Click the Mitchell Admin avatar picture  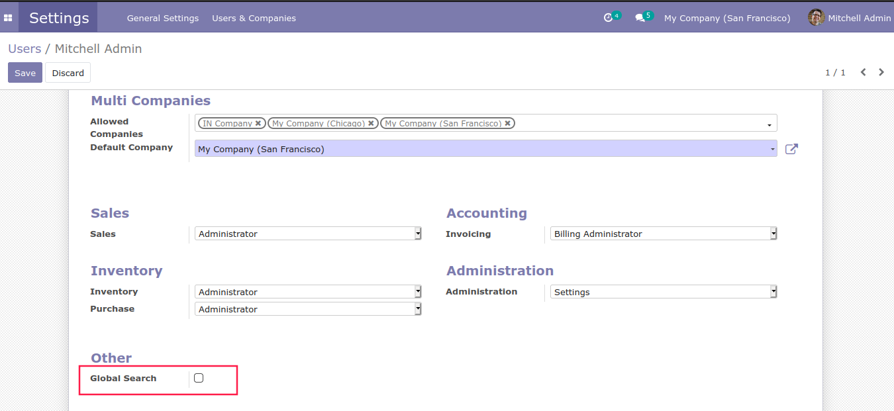pos(816,18)
